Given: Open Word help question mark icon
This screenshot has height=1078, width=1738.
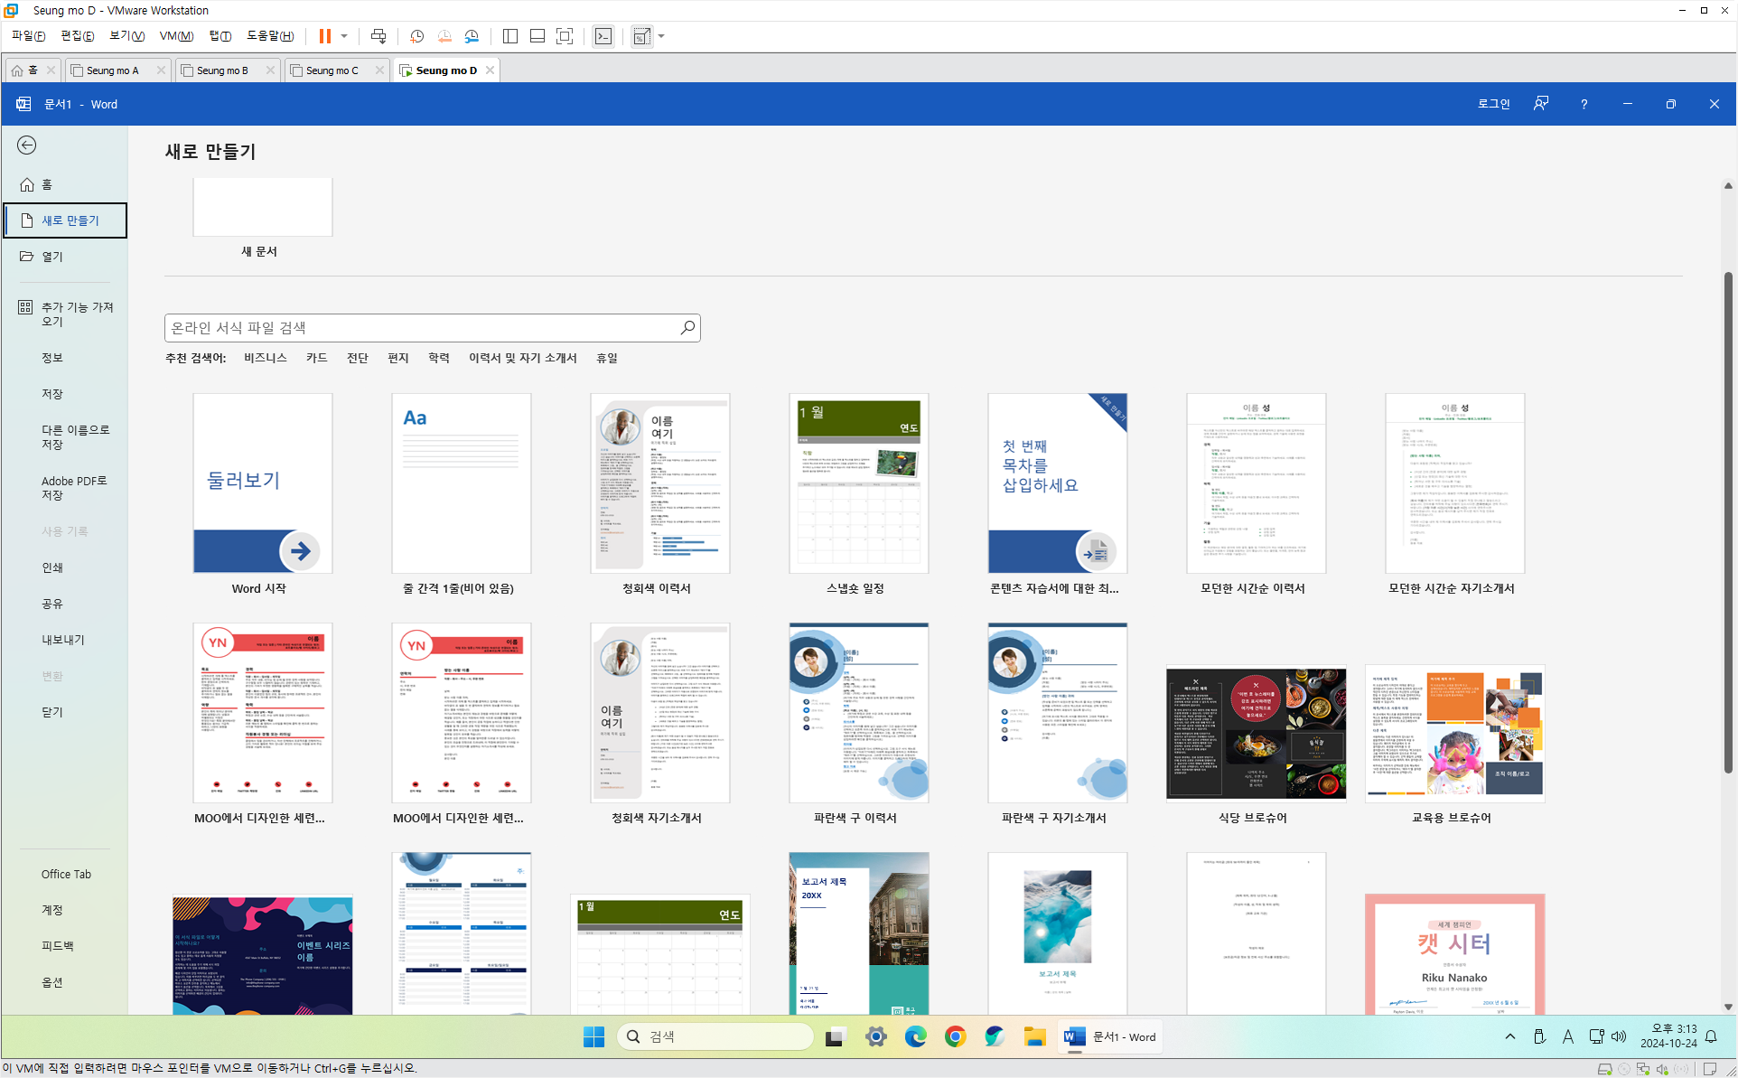Looking at the screenshot, I should pyautogui.click(x=1584, y=105).
